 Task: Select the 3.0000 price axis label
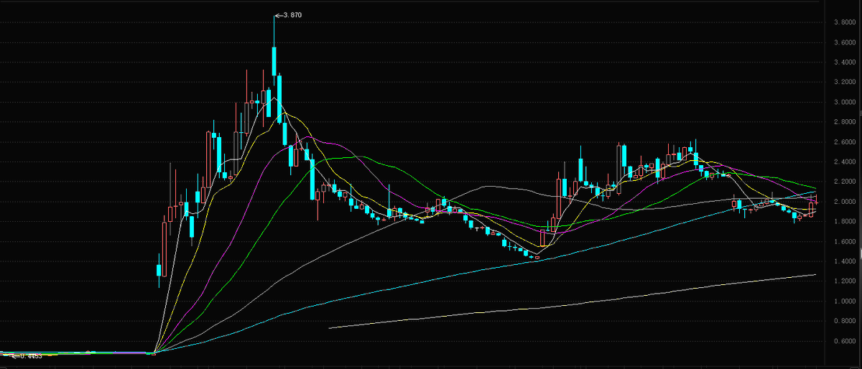tap(844, 102)
